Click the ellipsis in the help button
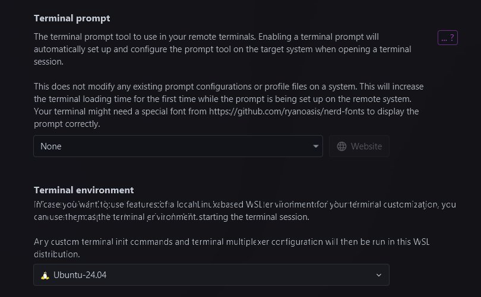481x297 pixels. 444,38
